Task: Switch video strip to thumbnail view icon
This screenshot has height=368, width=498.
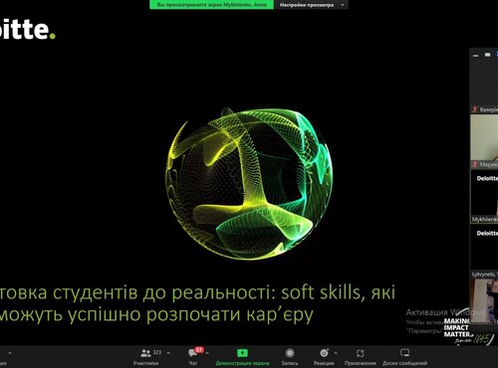Action: pyautogui.click(x=487, y=55)
